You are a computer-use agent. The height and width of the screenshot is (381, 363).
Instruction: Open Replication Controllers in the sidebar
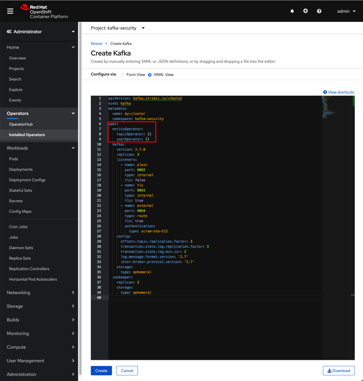click(29, 269)
